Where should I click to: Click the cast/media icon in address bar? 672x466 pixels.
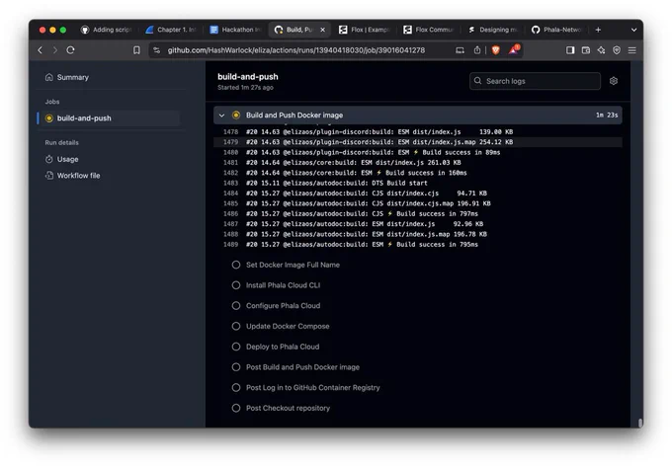(x=460, y=50)
